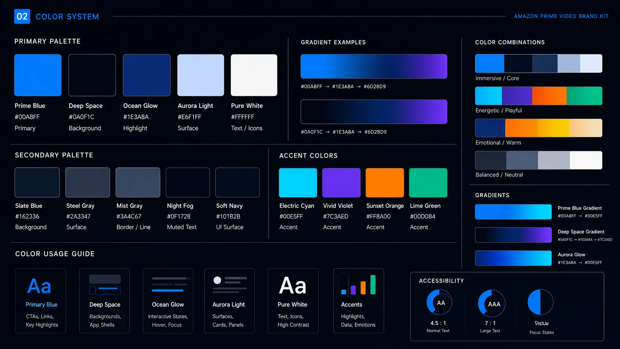This screenshot has width=620, height=349.
Task: Pick the Mist Gray swatch
Action: pyautogui.click(x=138, y=182)
